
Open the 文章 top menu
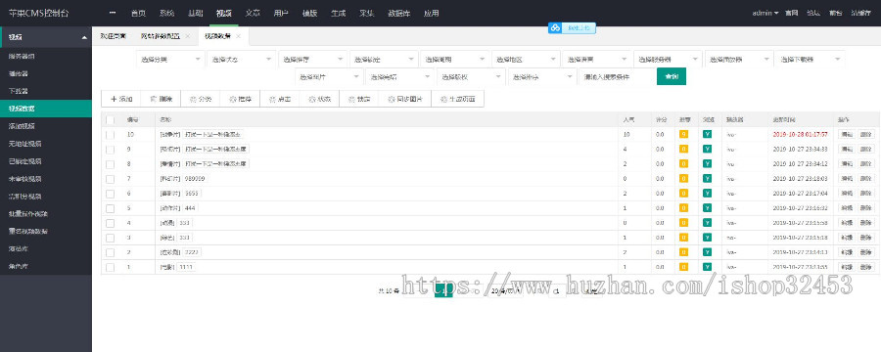tap(253, 13)
